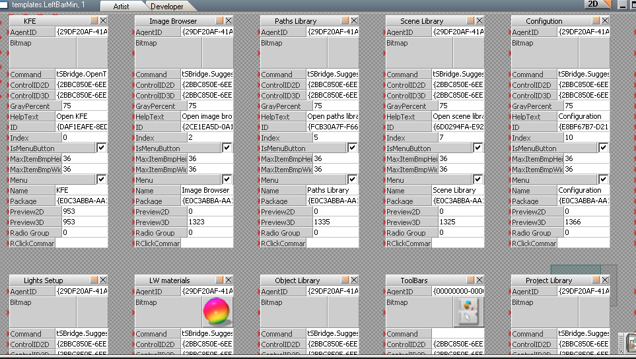Edit Name field reading Scene Library
The image size is (636, 359).
[x=458, y=190]
